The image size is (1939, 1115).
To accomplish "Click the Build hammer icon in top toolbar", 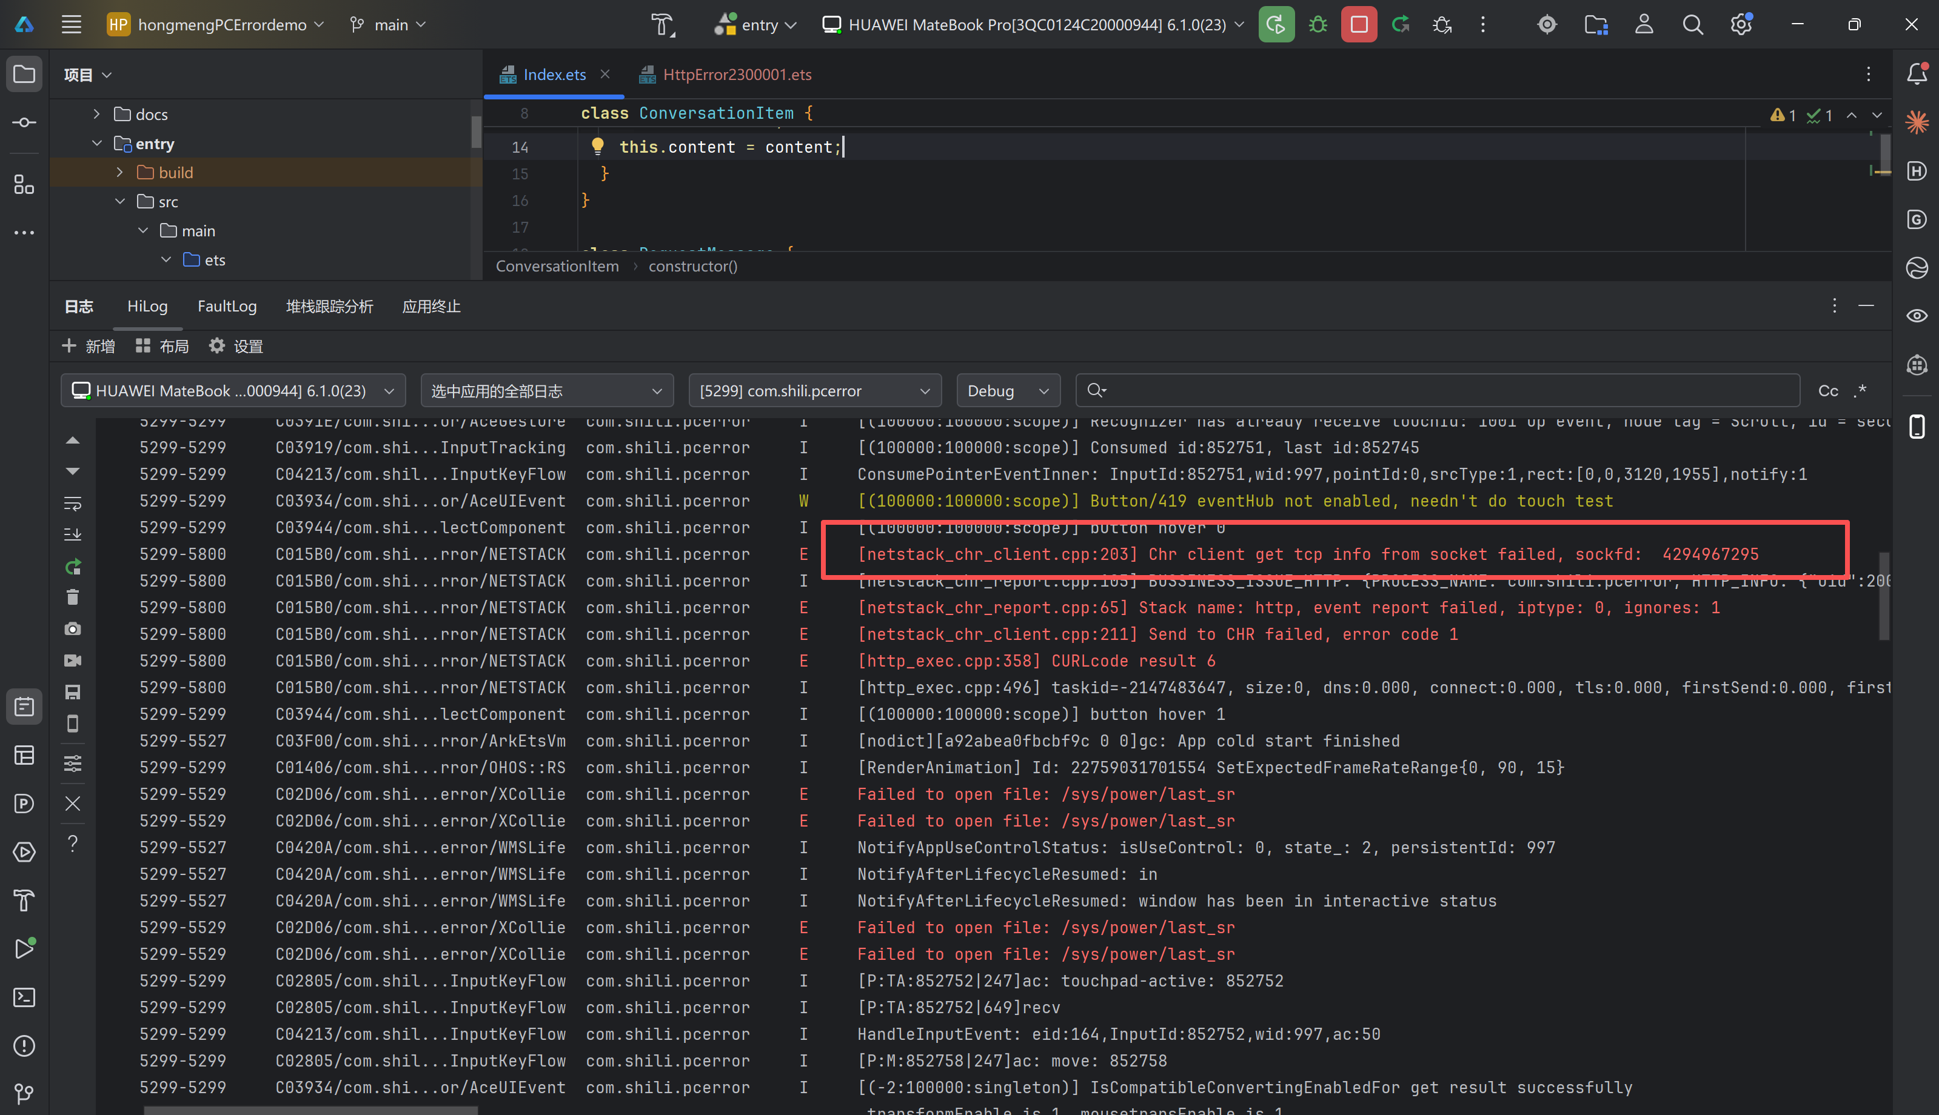I will coord(662,24).
